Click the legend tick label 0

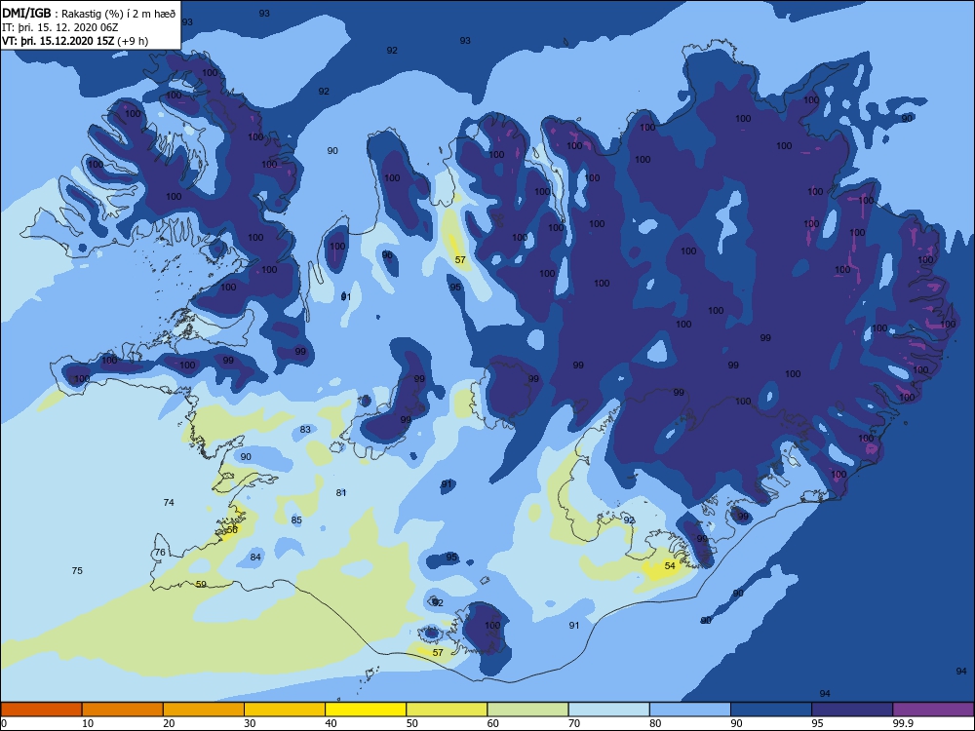coord(4,723)
